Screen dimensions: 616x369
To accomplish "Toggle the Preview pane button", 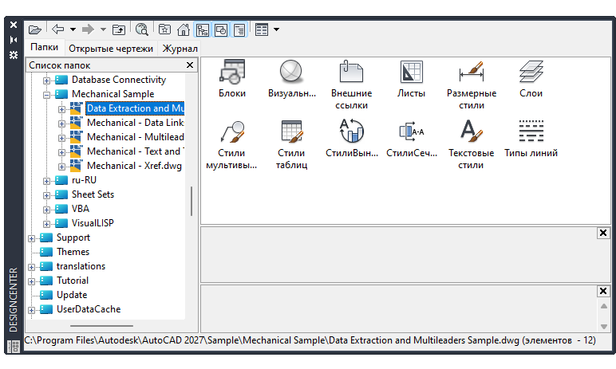I will click(221, 29).
